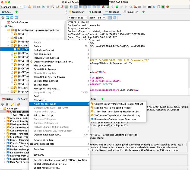
Task: Select the GET:/ node in the Sites tree
Action: click(x=19, y=34)
